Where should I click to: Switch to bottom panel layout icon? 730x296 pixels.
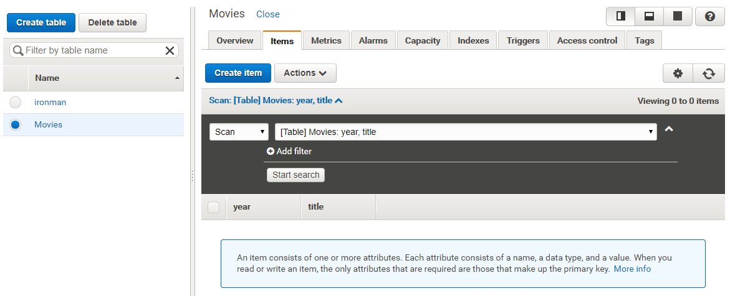(x=649, y=17)
